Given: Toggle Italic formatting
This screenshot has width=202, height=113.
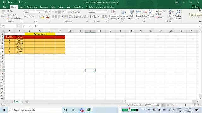Looking at the screenshot, I should [x=28, y=17].
